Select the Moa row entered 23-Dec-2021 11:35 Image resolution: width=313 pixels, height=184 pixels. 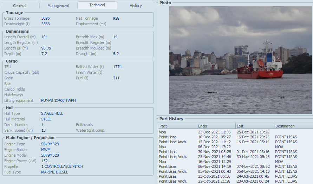pyautogui.click(x=236, y=132)
